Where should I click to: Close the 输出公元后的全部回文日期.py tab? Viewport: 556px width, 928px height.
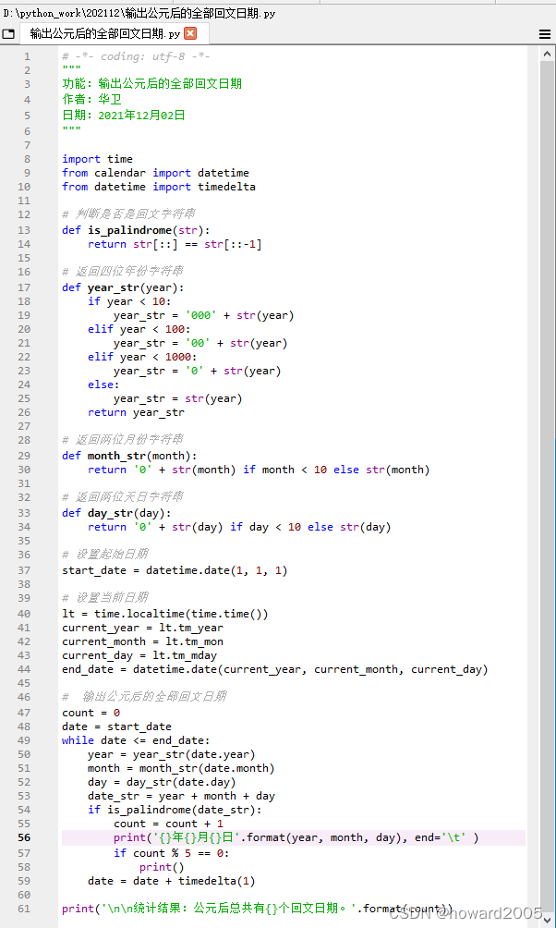coord(190,33)
